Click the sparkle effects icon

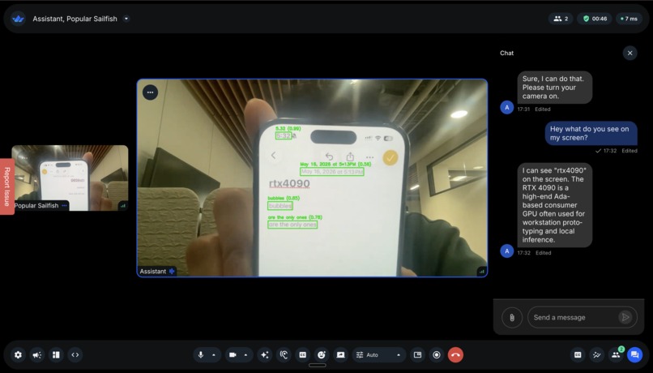click(264, 354)
